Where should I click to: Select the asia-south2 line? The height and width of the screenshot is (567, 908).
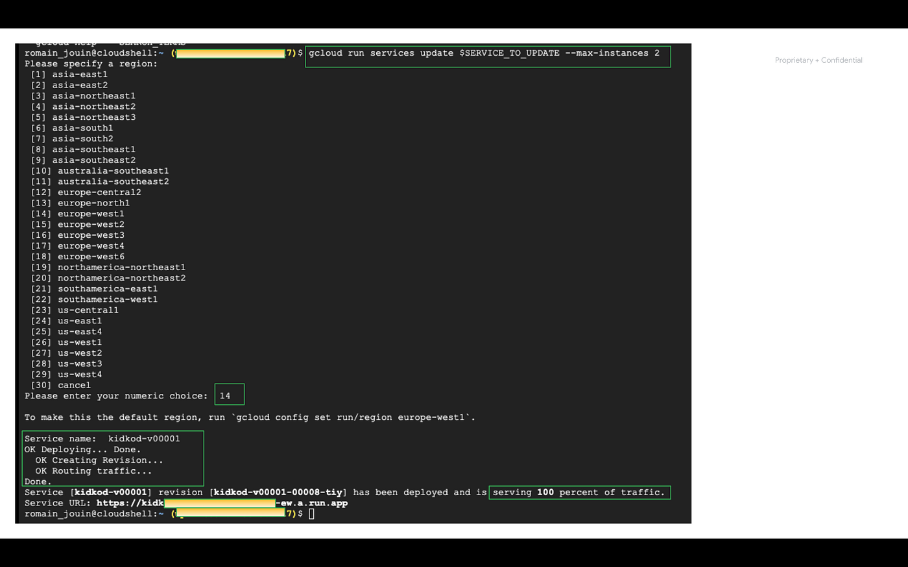tap(72, 139)
